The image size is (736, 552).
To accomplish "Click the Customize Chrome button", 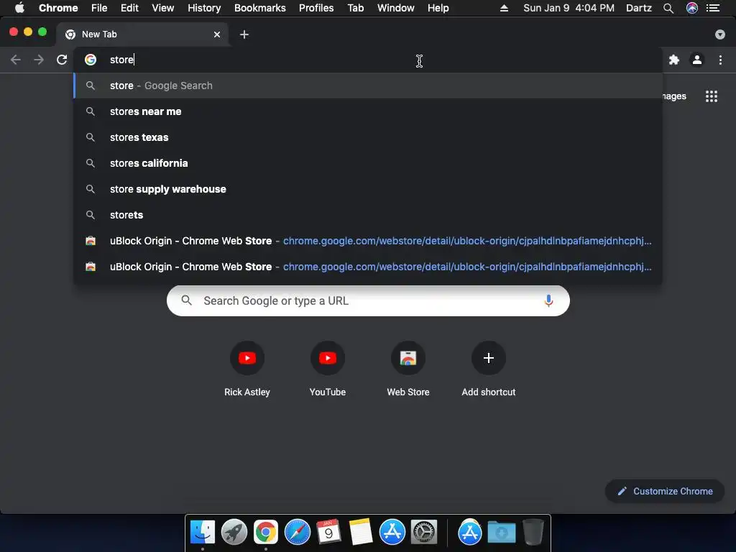I will (665, 491).
